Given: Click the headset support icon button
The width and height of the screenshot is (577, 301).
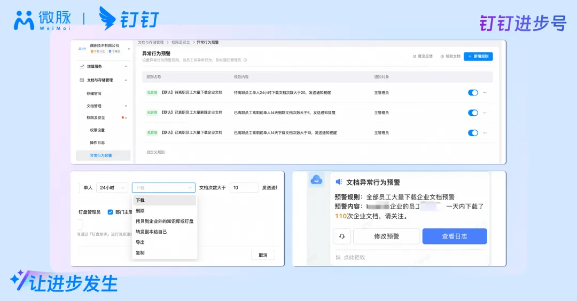Looking at the screenshot, I should click(x=342, y=236).
